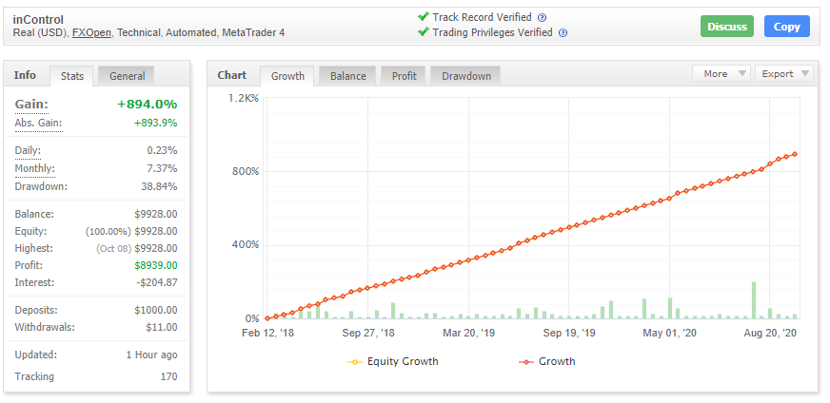Screen dimensions: 830x403
Task: Select the Drawdown chart tab
Action: (x=466, y=76)
